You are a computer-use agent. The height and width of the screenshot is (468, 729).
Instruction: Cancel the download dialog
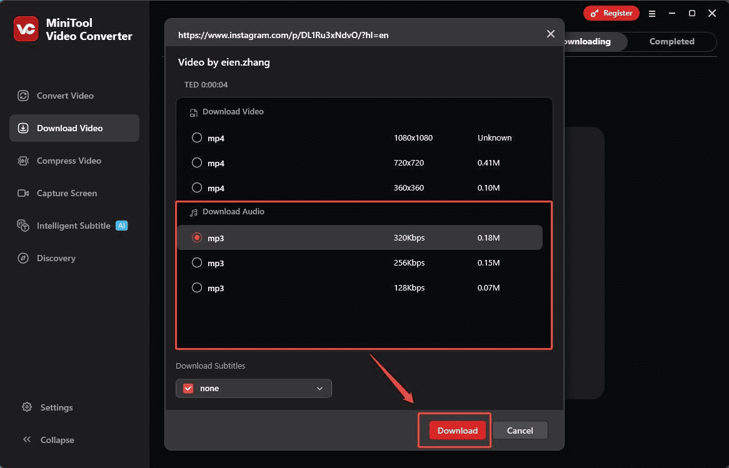520,431
